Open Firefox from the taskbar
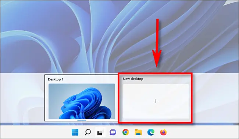The image size is (239, 139). tap(163, 132)
